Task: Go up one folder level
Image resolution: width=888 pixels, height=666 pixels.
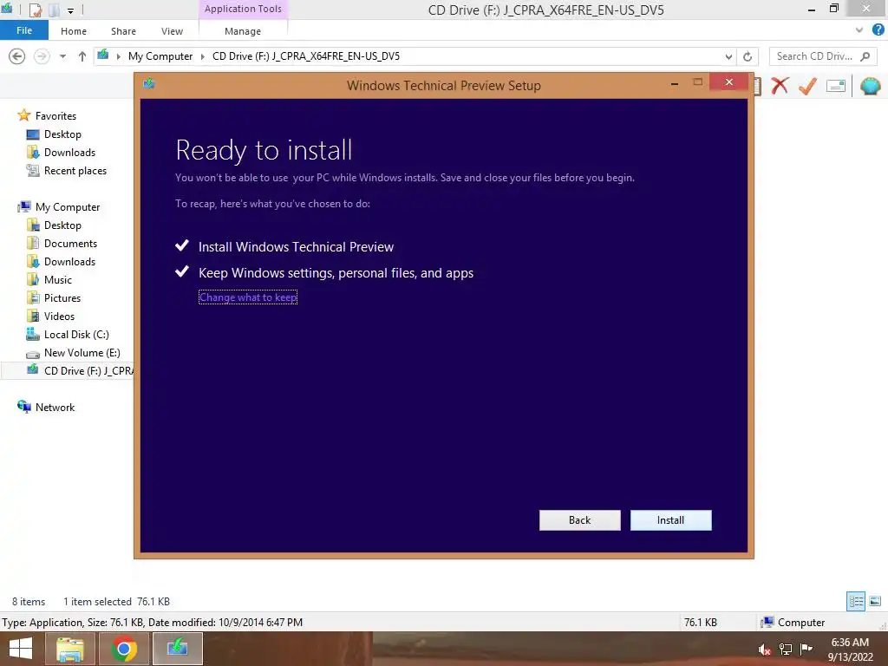Action: [82, 56]
